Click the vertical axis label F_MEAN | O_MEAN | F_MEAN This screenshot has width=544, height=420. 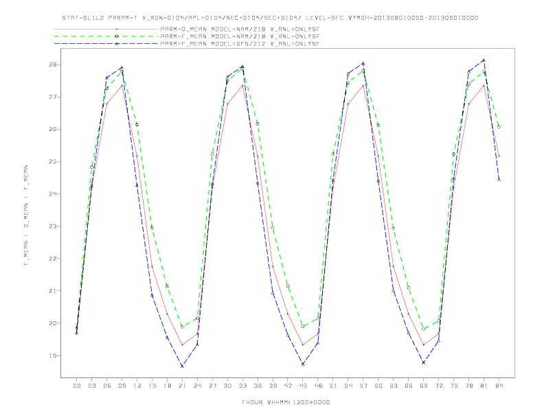26,215
